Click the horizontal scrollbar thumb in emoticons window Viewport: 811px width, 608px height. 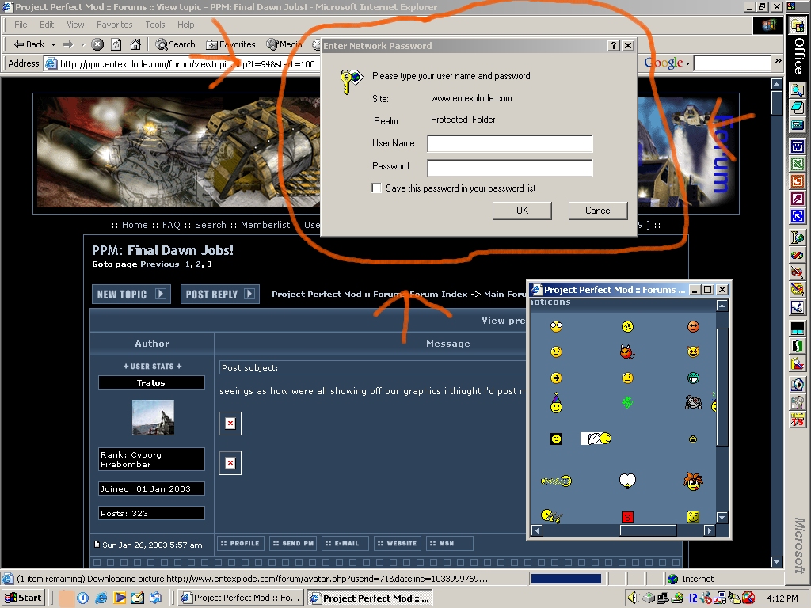pos(648,530)
